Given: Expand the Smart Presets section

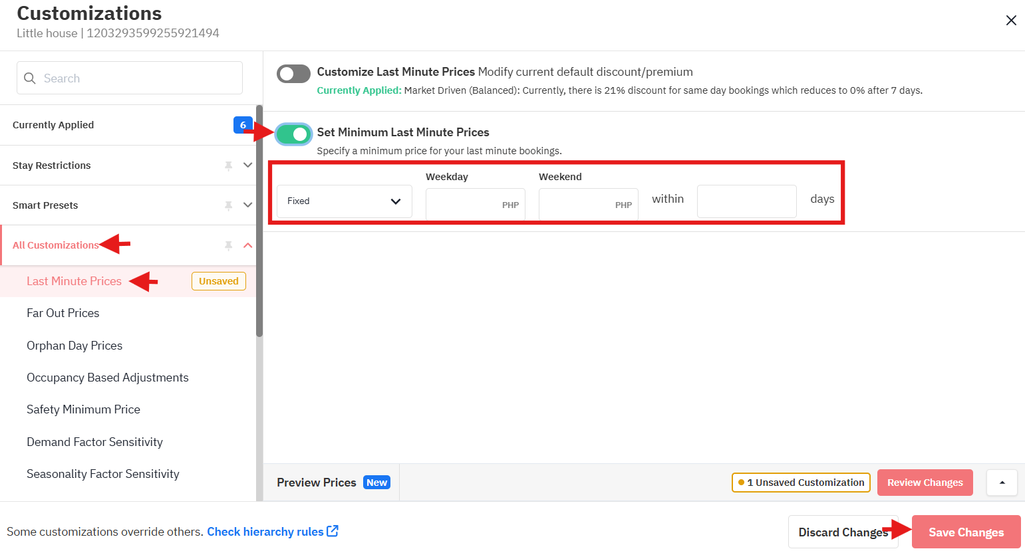Looking at the screenshot, I should pyautogui.click(x=248, y=205).
